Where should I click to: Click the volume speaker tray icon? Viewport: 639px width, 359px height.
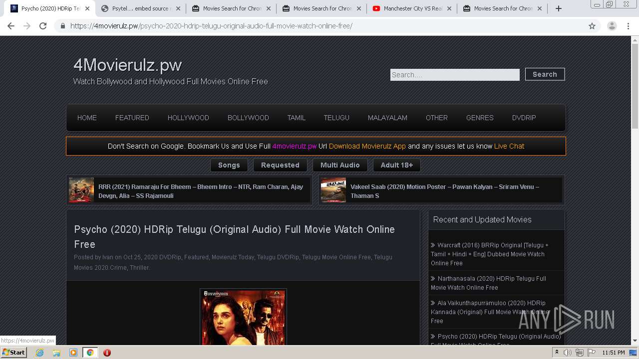[x=568, y=353]
